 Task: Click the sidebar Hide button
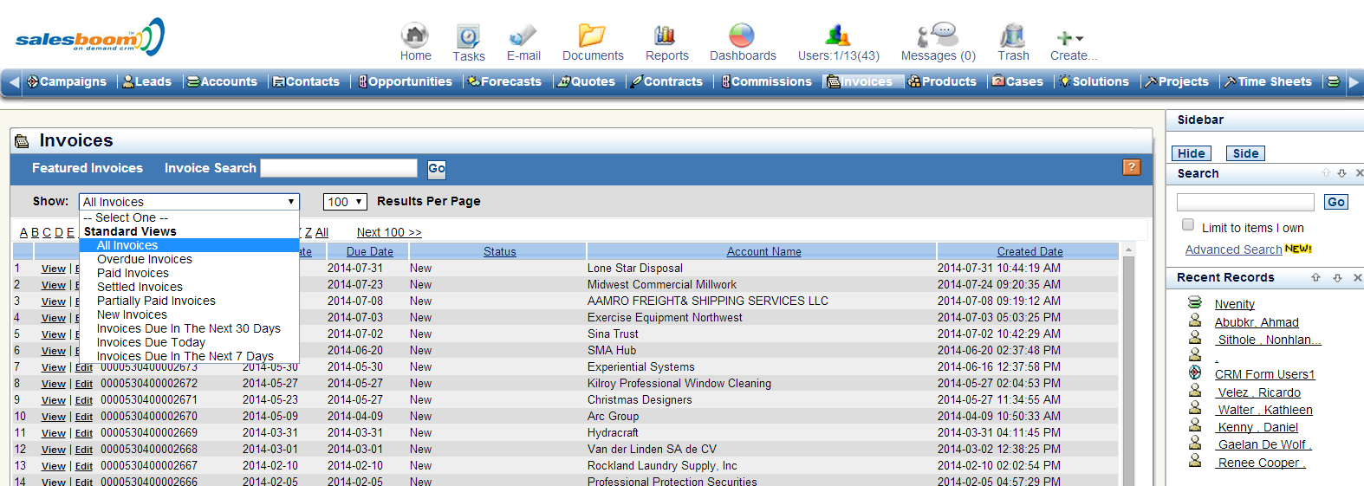(1191, 153)
